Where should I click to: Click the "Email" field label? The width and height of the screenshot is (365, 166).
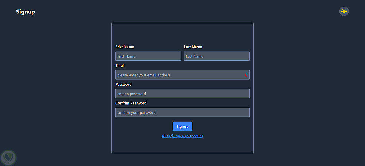(x=120, y=66)
